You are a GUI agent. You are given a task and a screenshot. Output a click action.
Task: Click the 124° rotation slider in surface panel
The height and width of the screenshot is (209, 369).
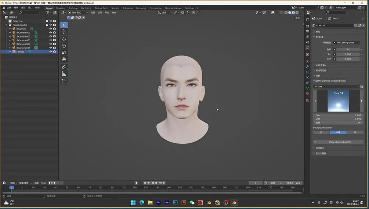coord(348,50)
